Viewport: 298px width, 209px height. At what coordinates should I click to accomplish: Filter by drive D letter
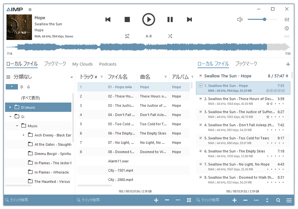(22, 87)
